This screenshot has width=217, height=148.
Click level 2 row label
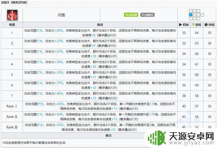[12, 43]
